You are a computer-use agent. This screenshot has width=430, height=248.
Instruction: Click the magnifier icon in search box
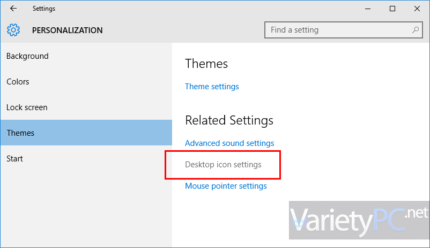tap(415, 30)
